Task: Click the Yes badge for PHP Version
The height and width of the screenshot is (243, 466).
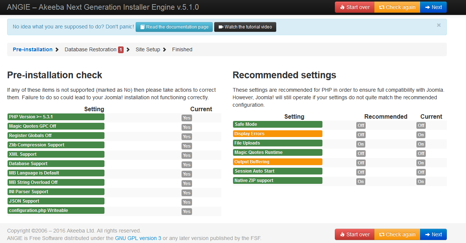Action: click(187, 118)
